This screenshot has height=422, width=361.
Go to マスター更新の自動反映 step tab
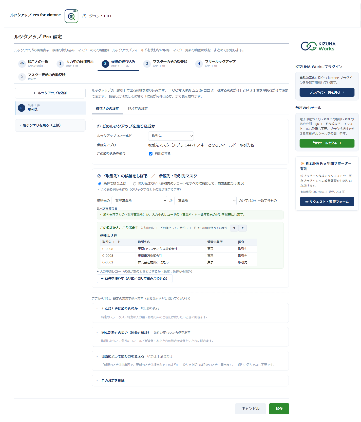(x=42, y=77)
